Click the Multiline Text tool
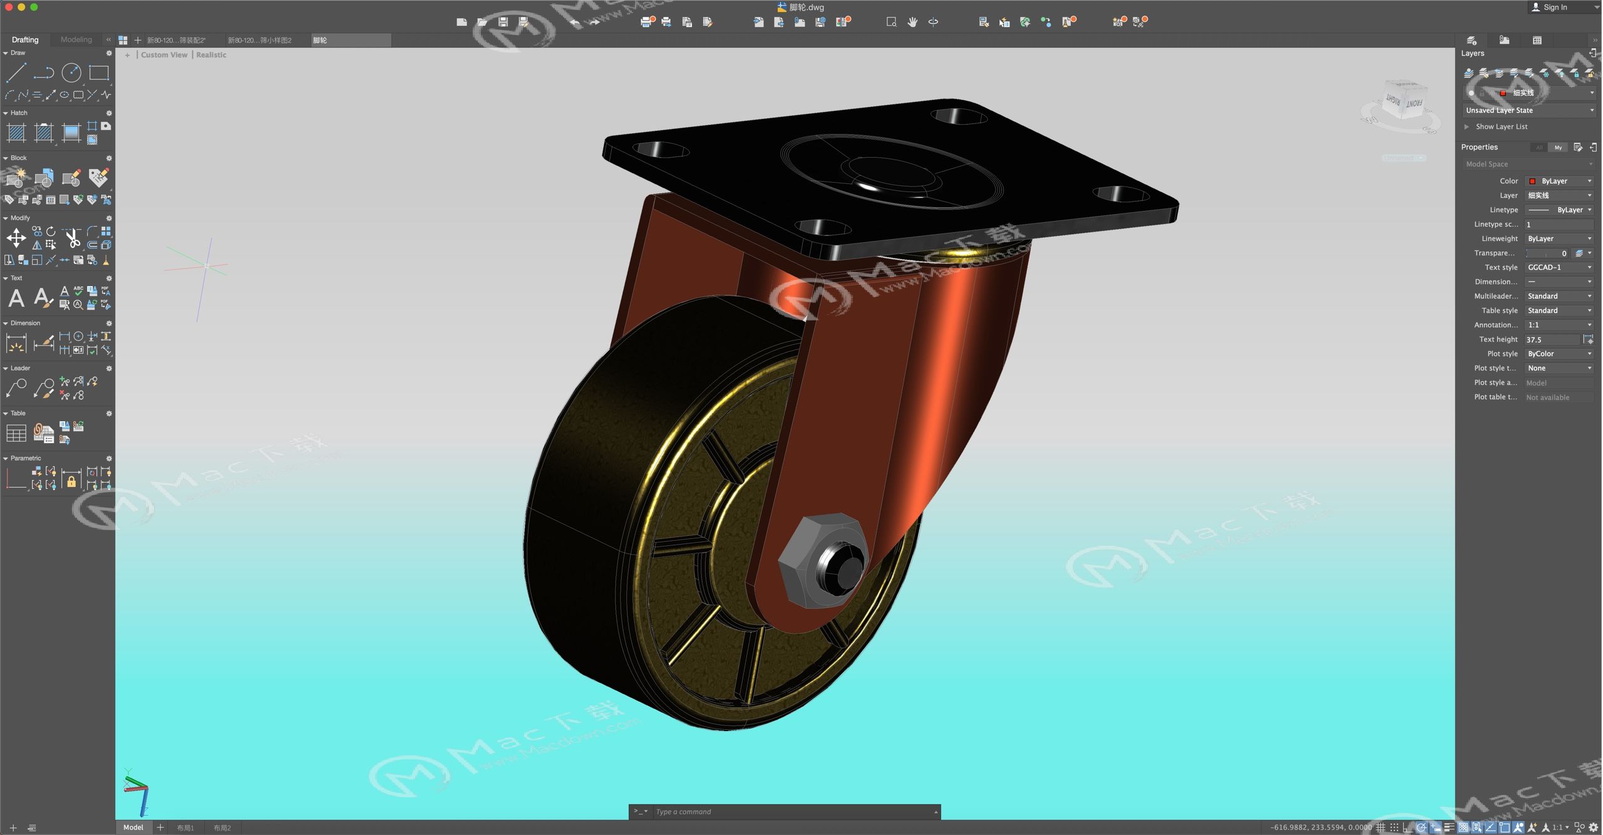The image size is (1603, 835). [16, 298]
